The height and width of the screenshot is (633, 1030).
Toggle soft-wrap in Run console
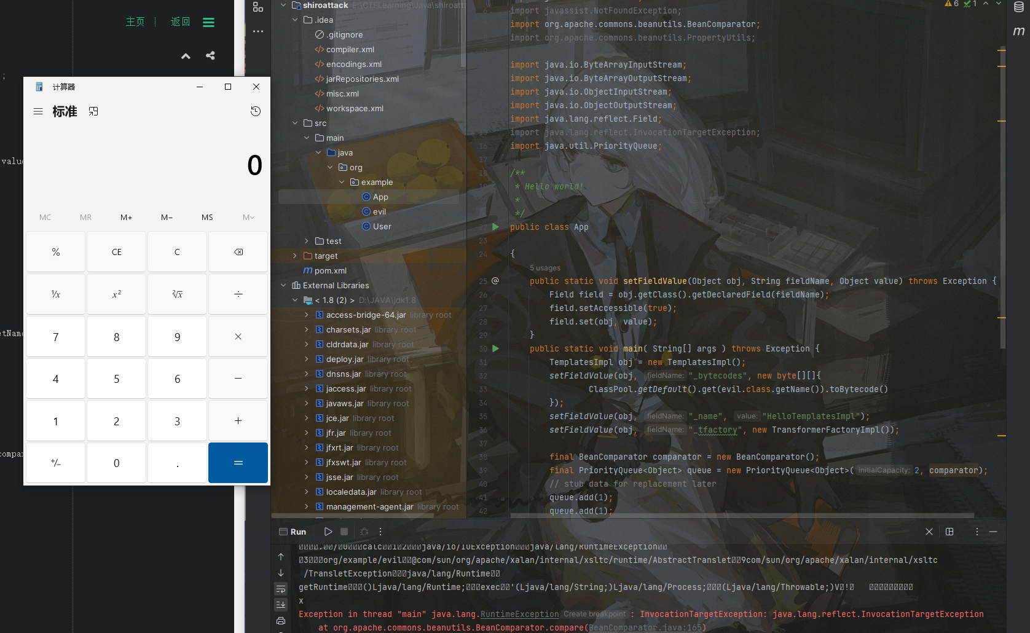point(281,589)
